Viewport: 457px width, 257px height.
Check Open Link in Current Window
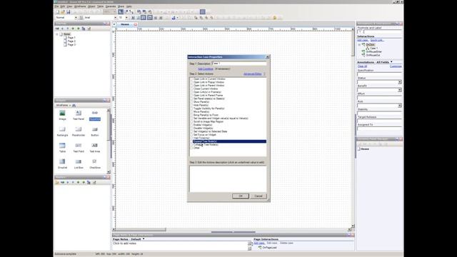[x=191, y=79]
